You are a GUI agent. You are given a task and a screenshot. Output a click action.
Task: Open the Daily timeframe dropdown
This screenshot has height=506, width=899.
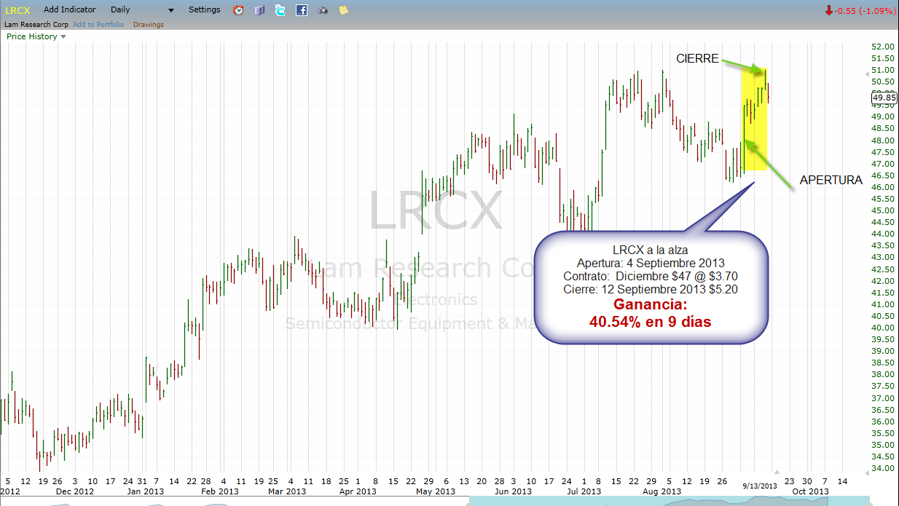coord(142,10)
